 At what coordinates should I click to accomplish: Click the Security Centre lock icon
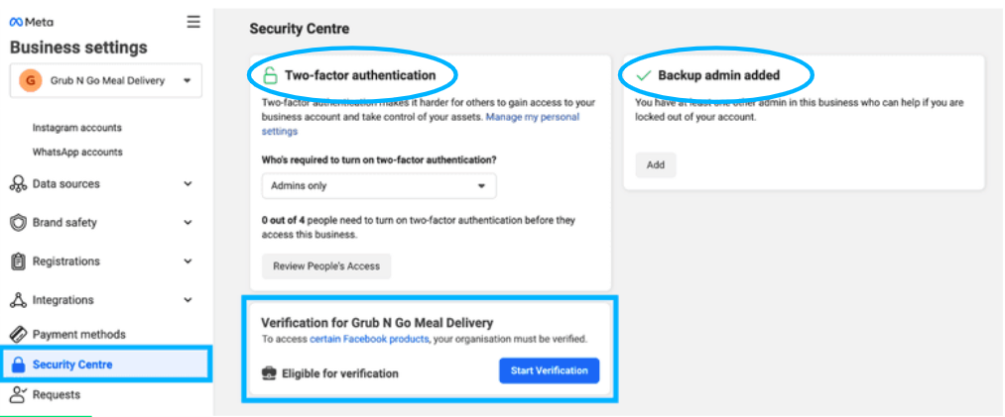(x=19, y=365)
